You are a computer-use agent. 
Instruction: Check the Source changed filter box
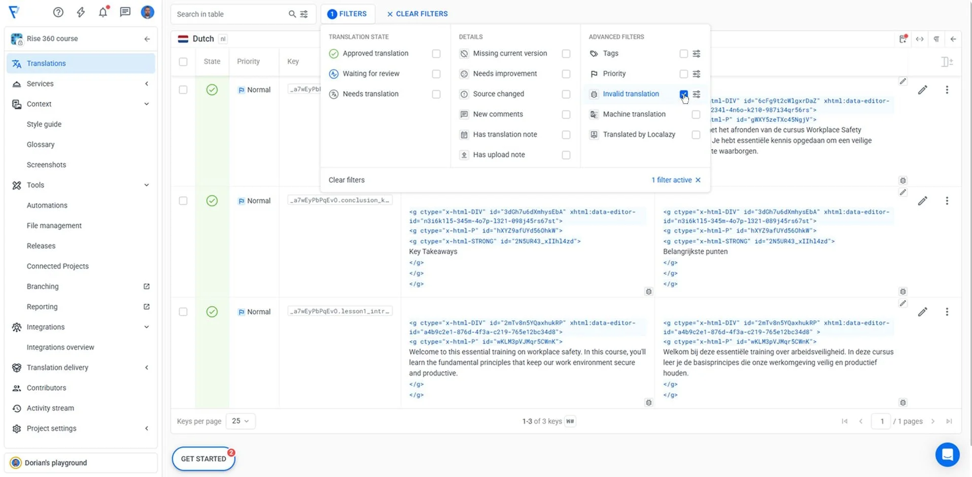566,94
